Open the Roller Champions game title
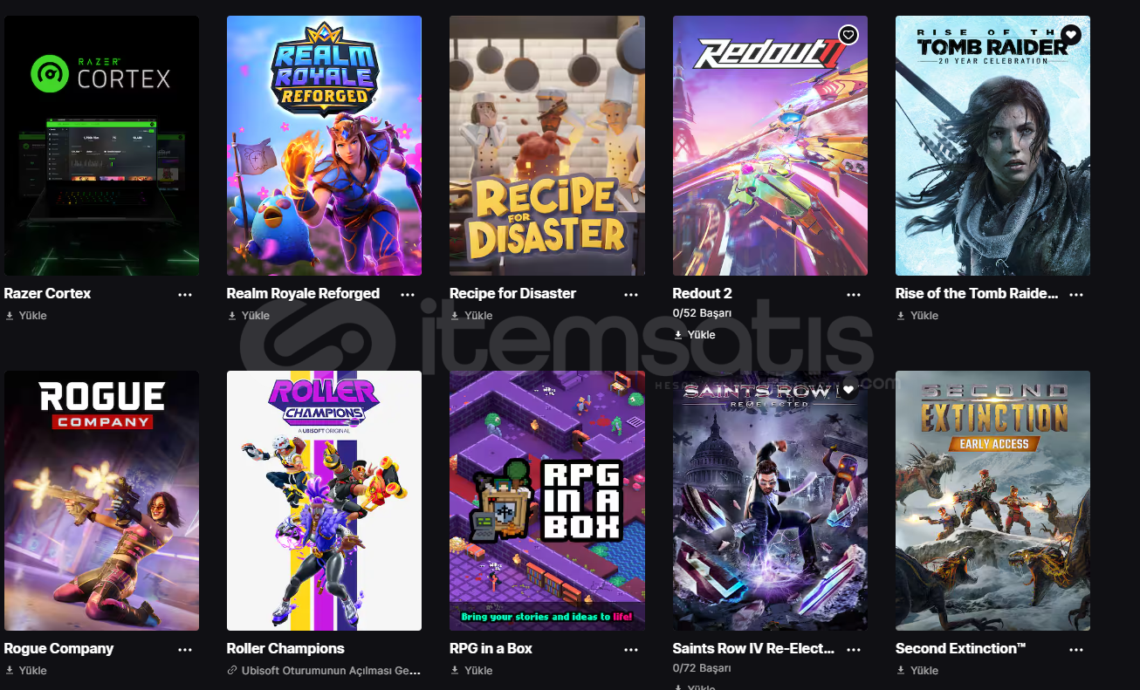The height and width of the screenshot is (690, 1140). tap(285, 648)
